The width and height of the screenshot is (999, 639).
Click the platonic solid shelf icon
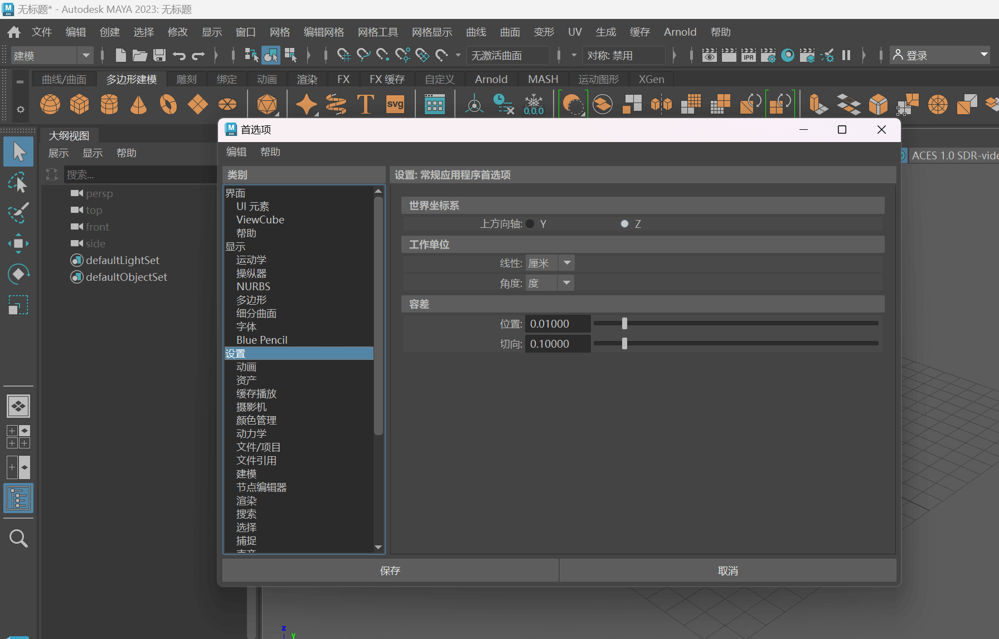pos(267,104)
